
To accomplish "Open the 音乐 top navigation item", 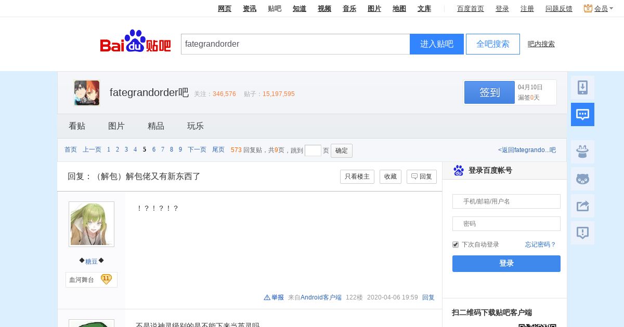I will tap(349, 8).
